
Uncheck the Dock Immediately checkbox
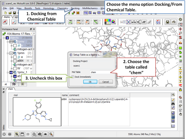point(73,77)
